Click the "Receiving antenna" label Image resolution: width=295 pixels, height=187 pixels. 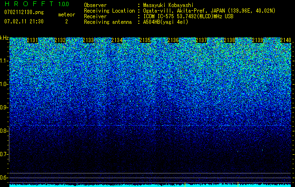[108, 22]
